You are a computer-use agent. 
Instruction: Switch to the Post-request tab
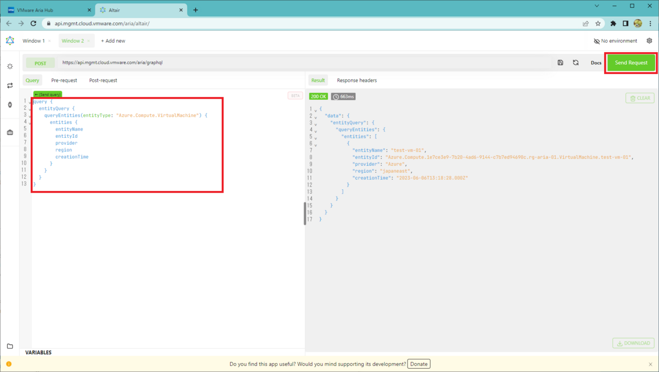(103, 81)
